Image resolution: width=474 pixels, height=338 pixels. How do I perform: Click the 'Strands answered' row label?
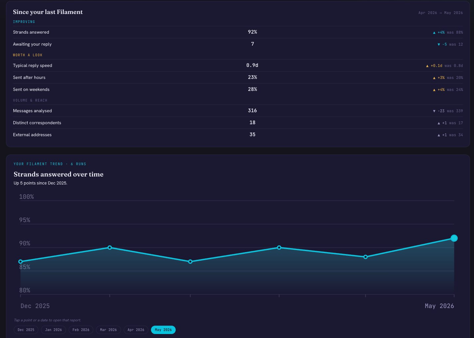(31, 32)
